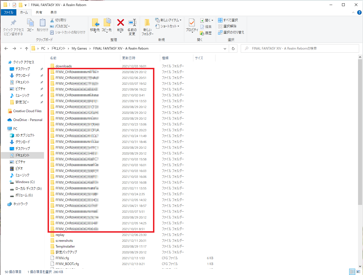Screen dimensions: 363x275
Task: Click Select none (選択解除)
Action: (x=227, y=26)
